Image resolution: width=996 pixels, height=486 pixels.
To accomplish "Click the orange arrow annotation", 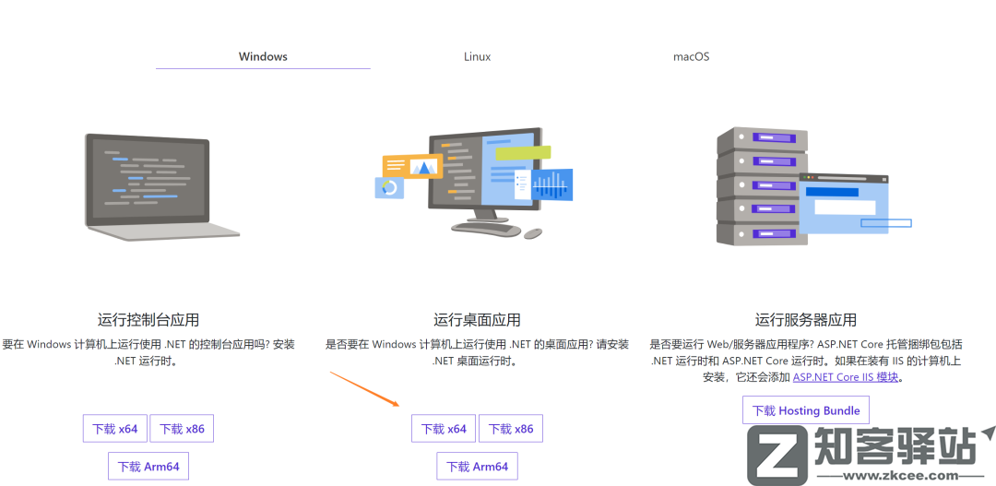I will pyautogui.click(x=365, y=389).
